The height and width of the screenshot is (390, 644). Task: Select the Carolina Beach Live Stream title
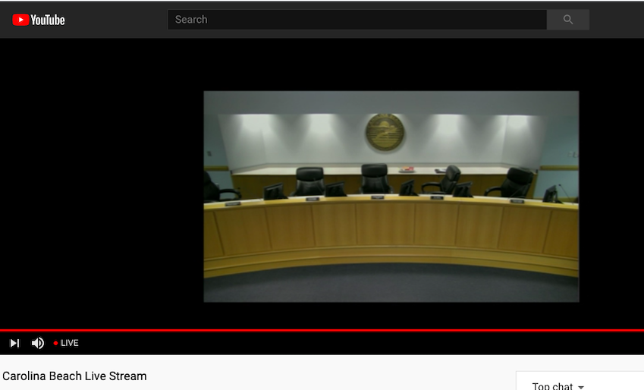coord(74,376)
